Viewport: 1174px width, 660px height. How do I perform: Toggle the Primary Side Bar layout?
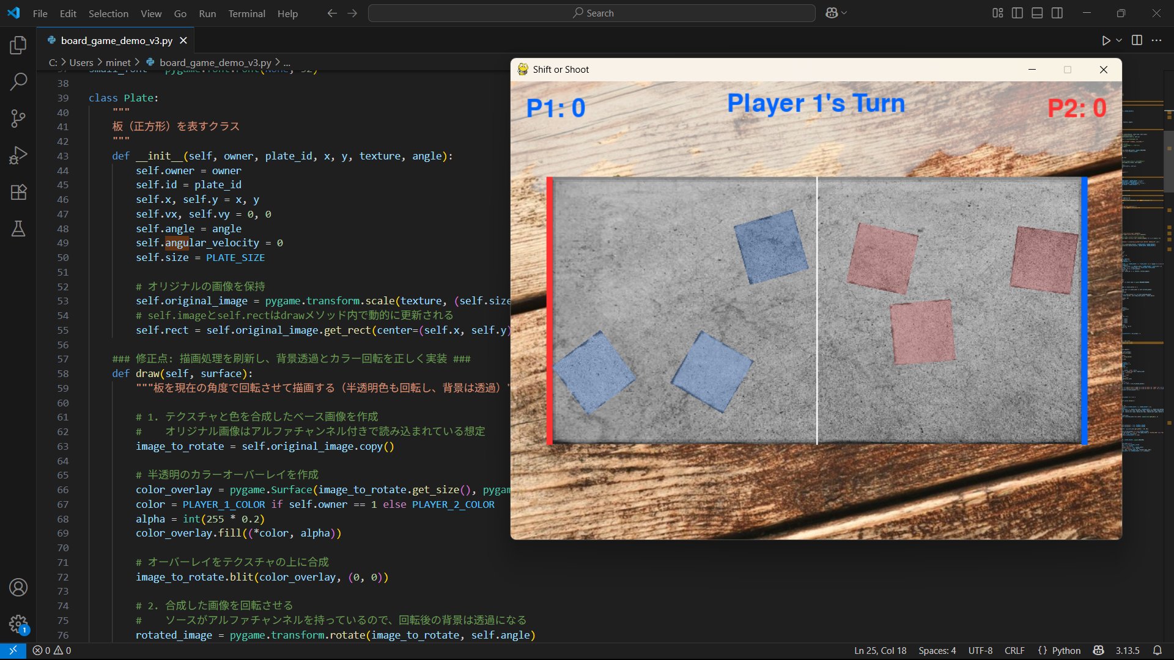coord(1017,13)
